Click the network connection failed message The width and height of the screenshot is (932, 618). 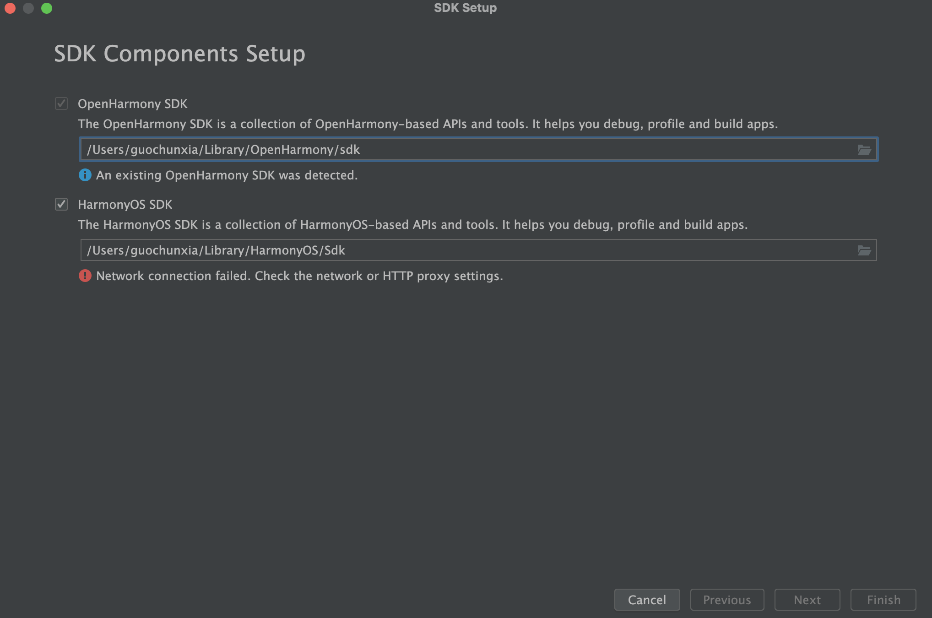pyautogui.click(x=299, y=276)
